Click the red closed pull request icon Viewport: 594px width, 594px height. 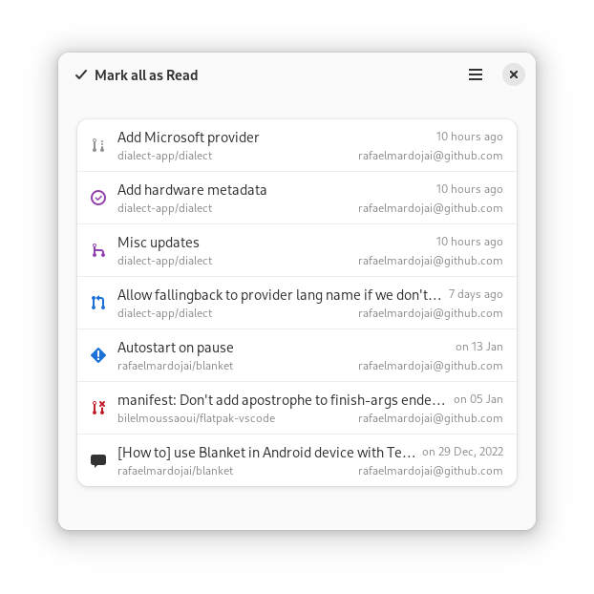[98, 408]
